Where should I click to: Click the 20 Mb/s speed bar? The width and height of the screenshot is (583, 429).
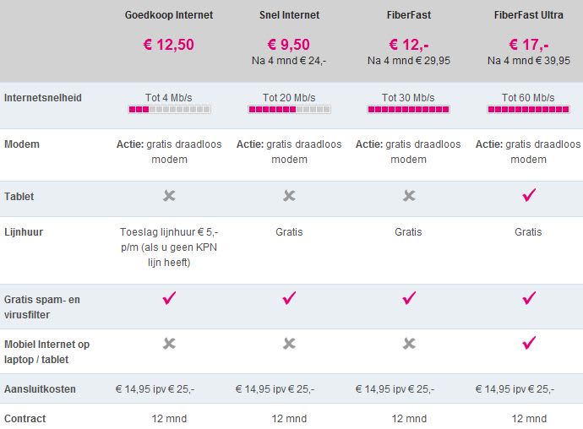coord(289,110)
